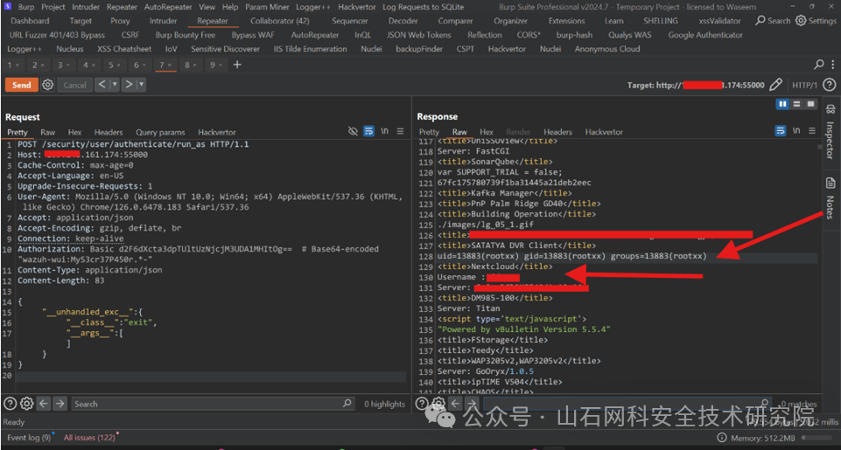
Task: Close Repeater tab 7
Action: 170,66
